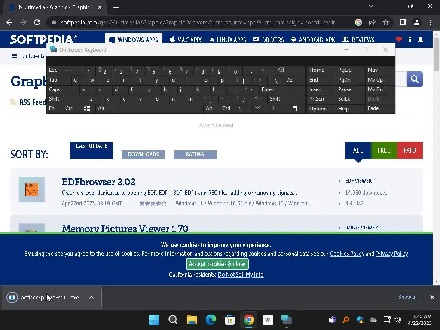Image resolution: width=440 pixels, height=330 pixels.
Task: Open Windows Start menu
Action: [154, 320]
